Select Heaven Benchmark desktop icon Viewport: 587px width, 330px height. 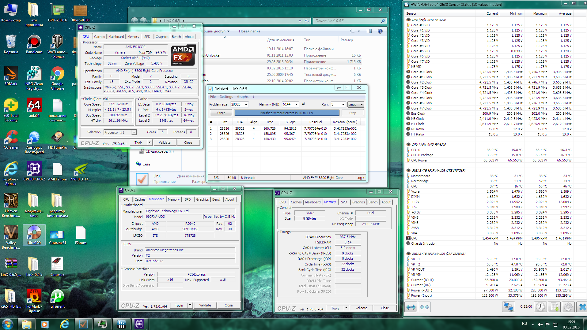[x=11, y=206]
